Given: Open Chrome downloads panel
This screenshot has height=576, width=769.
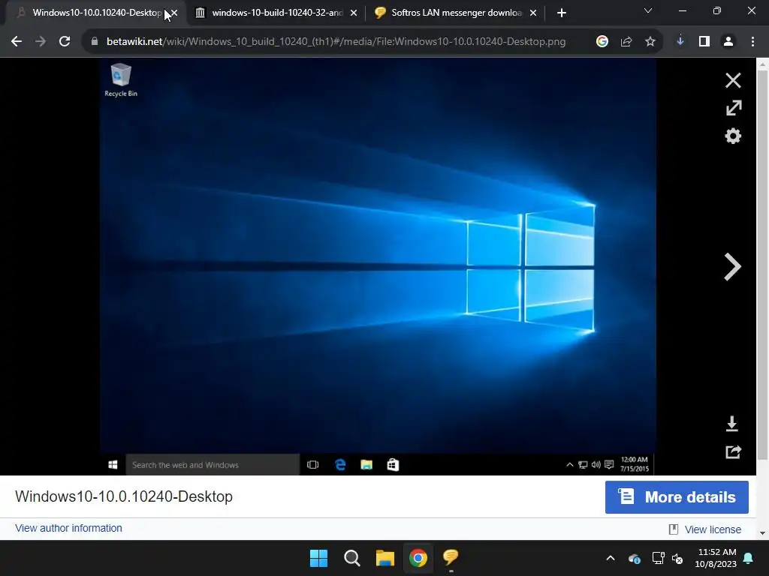Looking at the screenshot, I should (680, 42).
